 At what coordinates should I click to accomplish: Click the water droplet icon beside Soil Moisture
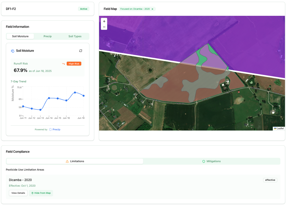pos(12,51)
